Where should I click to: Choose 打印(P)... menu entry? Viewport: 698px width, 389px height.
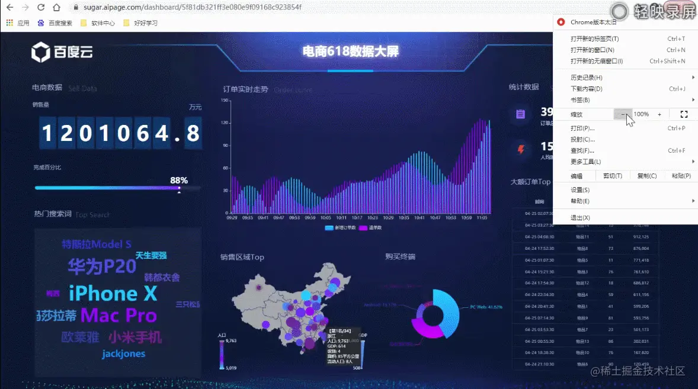point(625,128)
